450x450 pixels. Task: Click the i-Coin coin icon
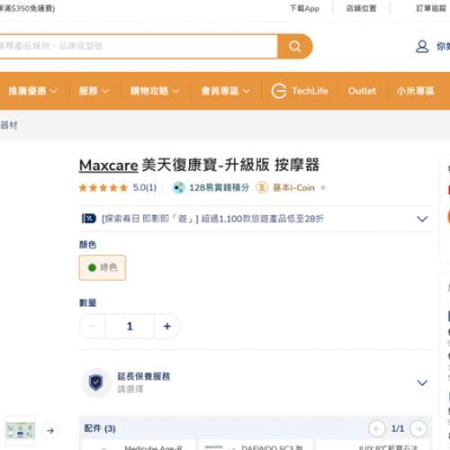click(x=262, y=188)
